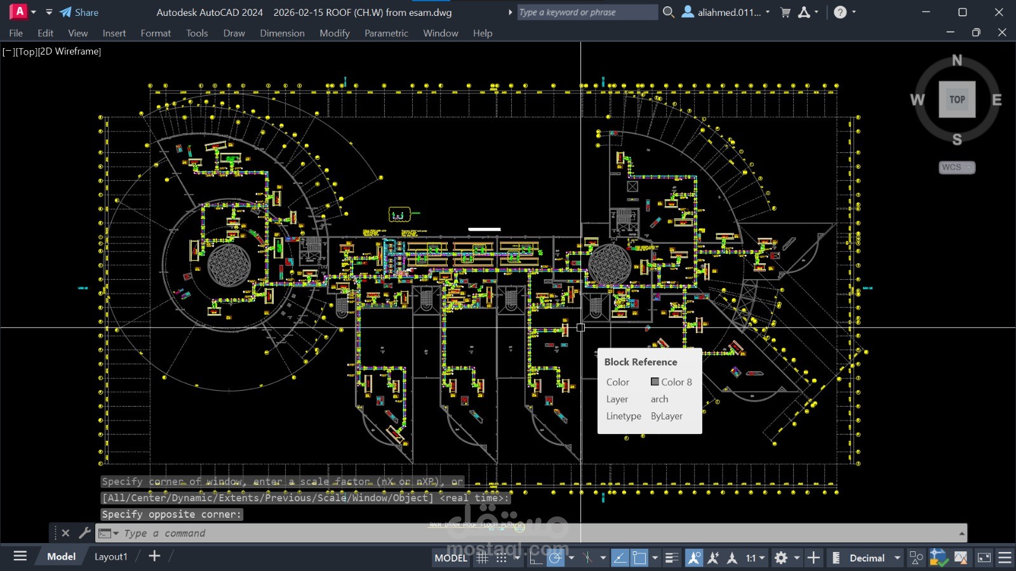
Task: Toggle annotative objects icon
Action: click(732, 558)
